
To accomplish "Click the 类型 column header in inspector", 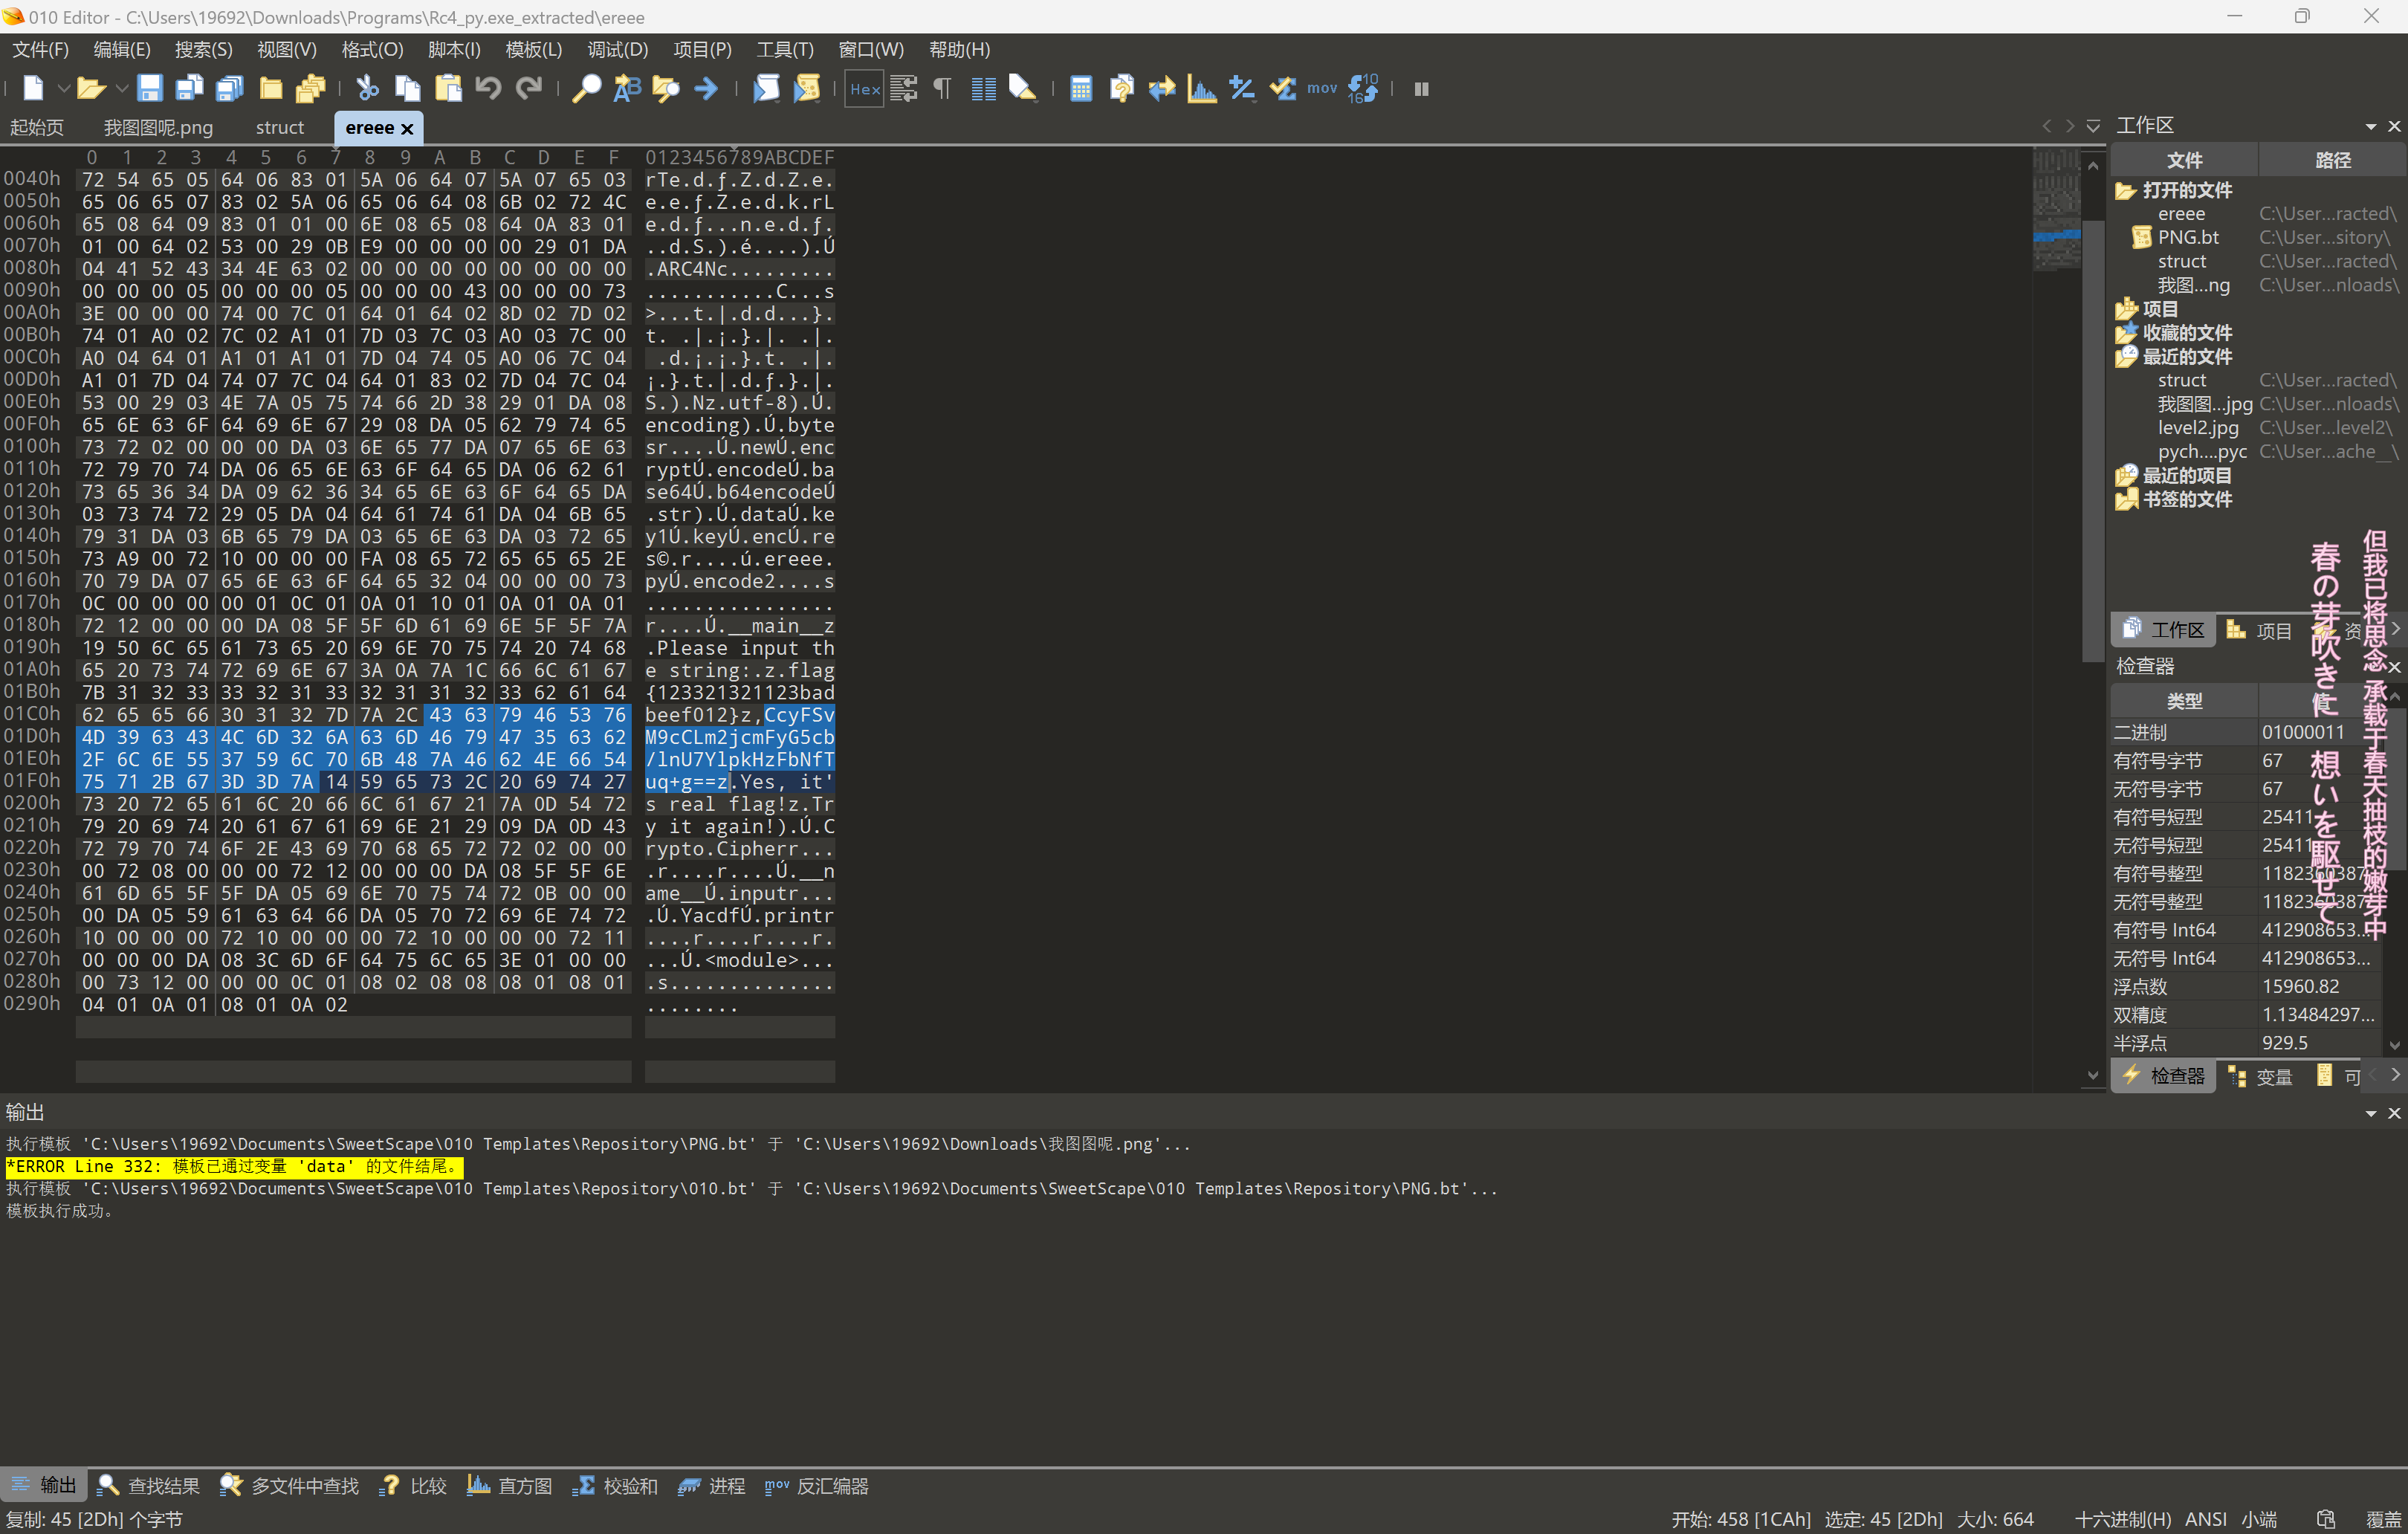I will point(2184,701).
